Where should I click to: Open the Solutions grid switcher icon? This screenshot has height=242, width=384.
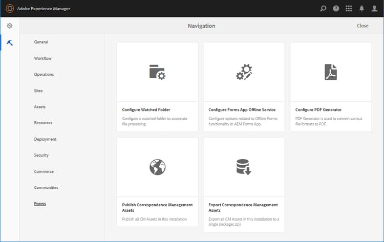[349, 9]
